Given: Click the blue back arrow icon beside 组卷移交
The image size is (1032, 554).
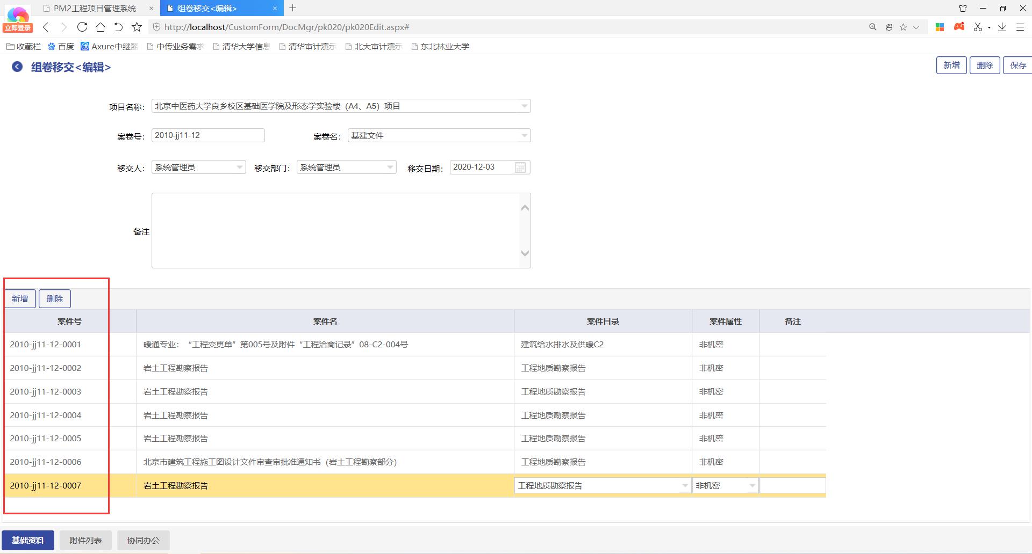Looking at the screenshot, I should (17, 67).
